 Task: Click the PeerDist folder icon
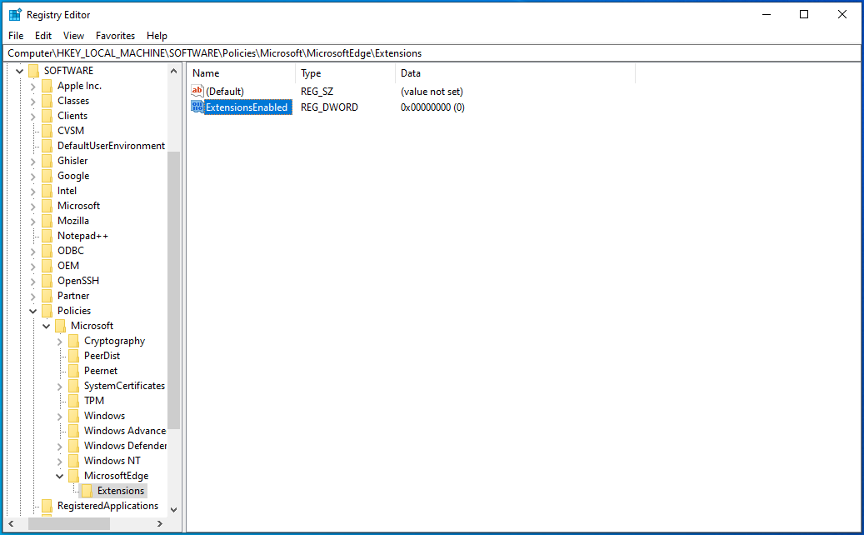[73, 355]
